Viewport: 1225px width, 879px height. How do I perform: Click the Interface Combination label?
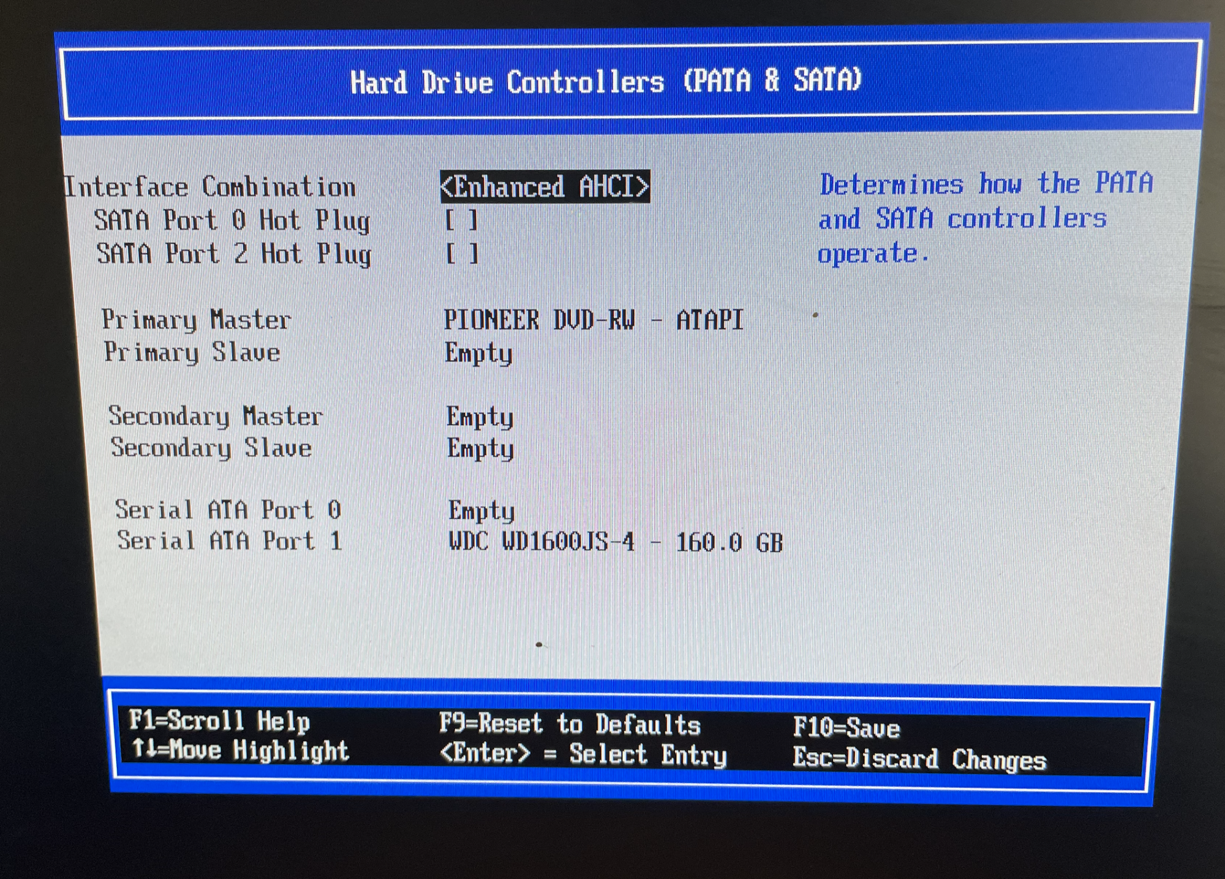click(210, 187)
